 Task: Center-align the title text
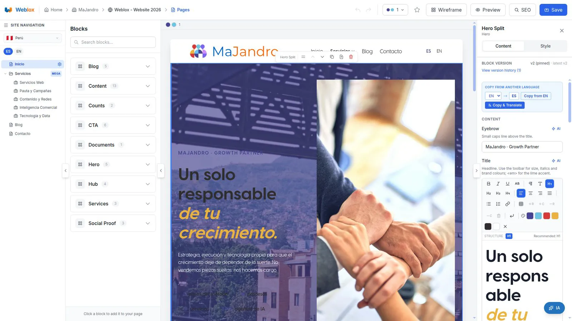[531, 193]
